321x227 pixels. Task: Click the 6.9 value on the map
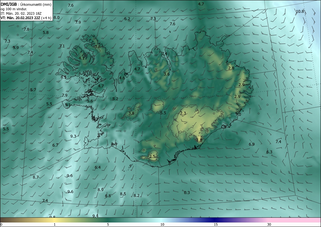click(x=252, y=144)
